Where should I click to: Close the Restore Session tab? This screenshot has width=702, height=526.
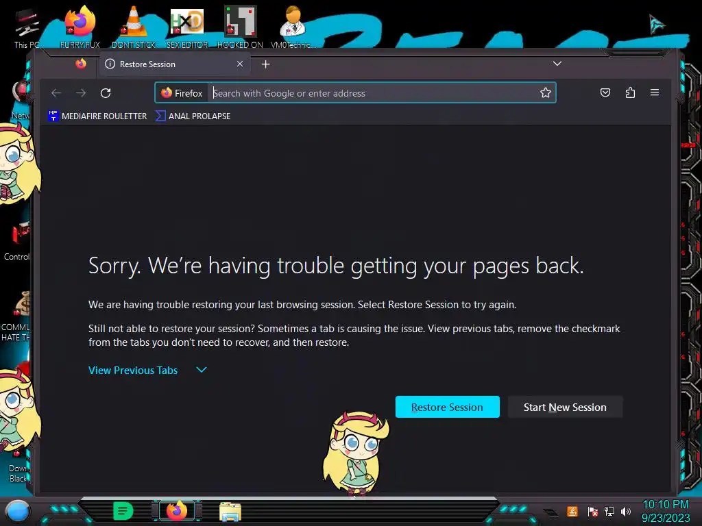[240, 64]
